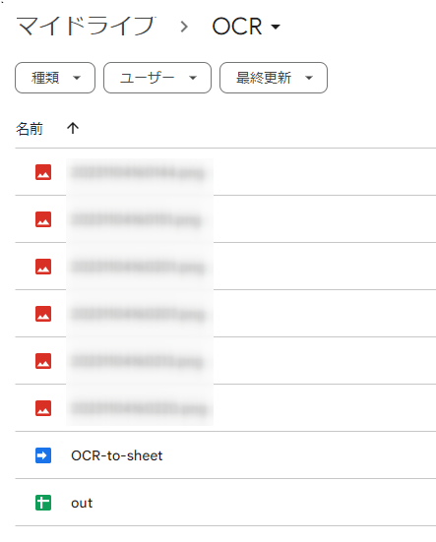The width and height of the screenshot is (436, 542).
Task: Open the OCR folder dropdown menu
Action: tap(246, 27)
